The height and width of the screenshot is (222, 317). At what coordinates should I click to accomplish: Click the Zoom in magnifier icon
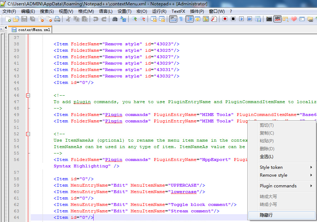click(x=134, y=19)
